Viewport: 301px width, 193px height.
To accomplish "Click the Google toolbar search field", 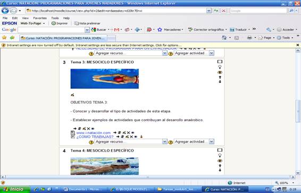I will [51, 30].
